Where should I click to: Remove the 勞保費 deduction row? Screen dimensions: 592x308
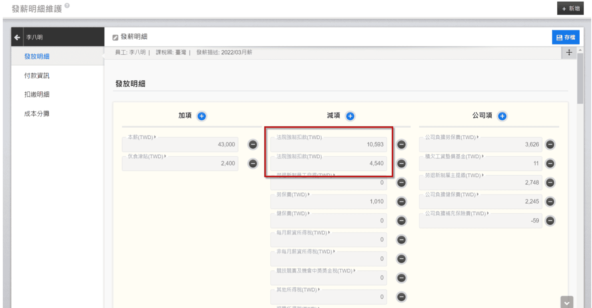401,202
